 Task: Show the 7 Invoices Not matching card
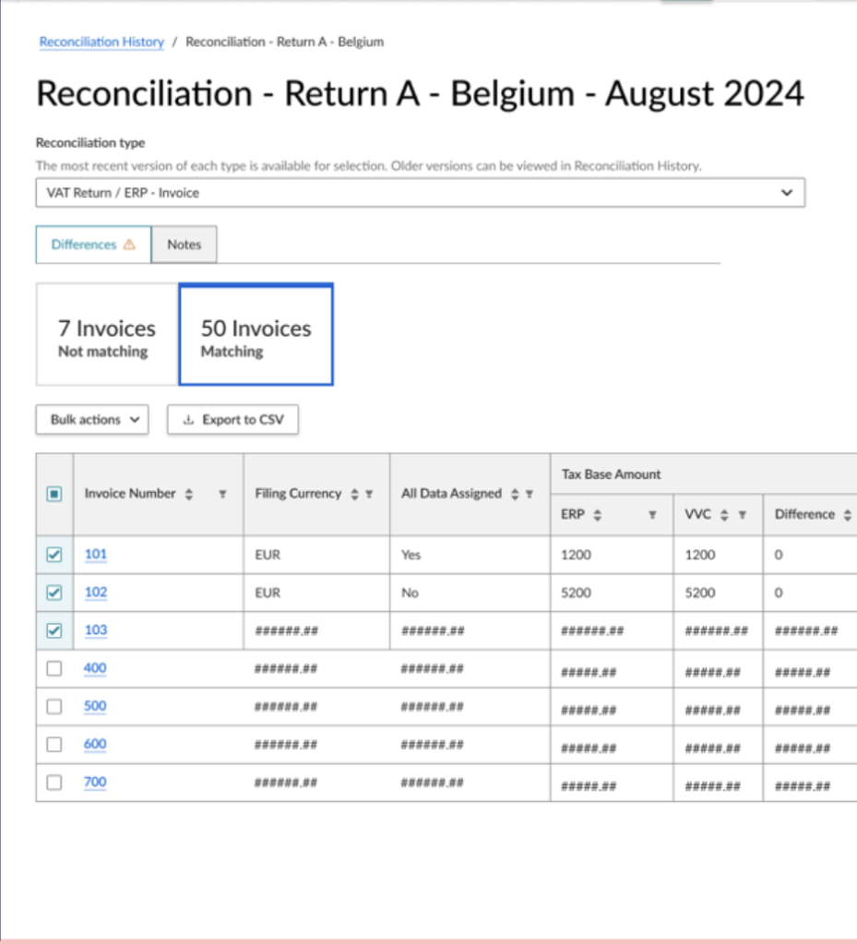[106, 335]
